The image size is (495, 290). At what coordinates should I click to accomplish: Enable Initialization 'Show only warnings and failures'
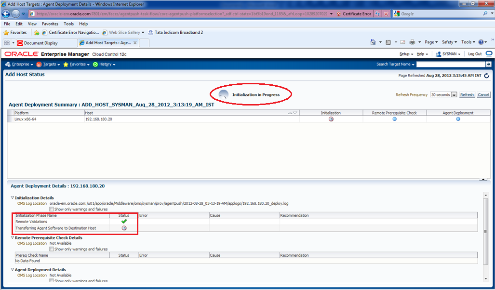pyautogui.click(x=52, y=210)
